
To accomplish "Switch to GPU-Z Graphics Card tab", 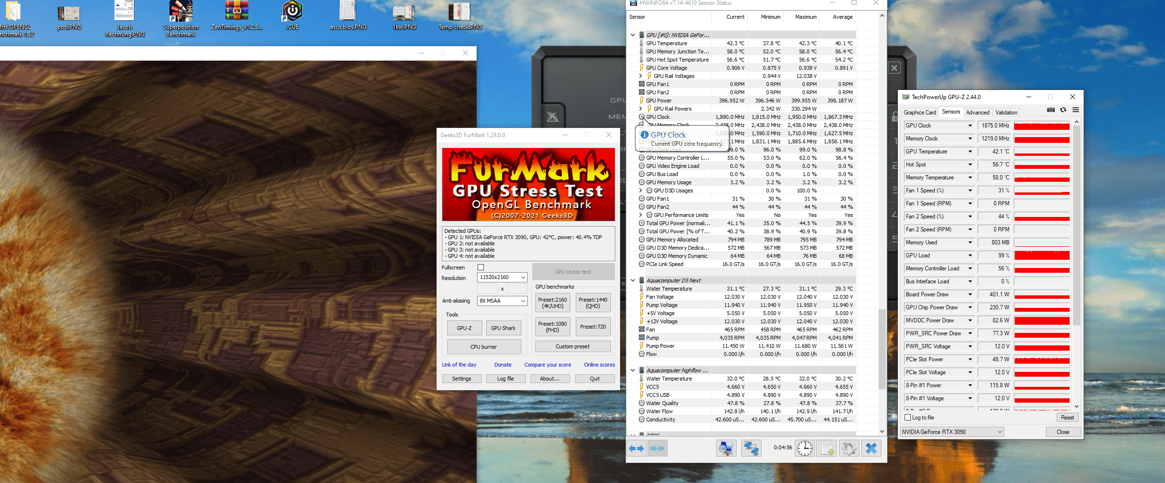I will [919, 112].
